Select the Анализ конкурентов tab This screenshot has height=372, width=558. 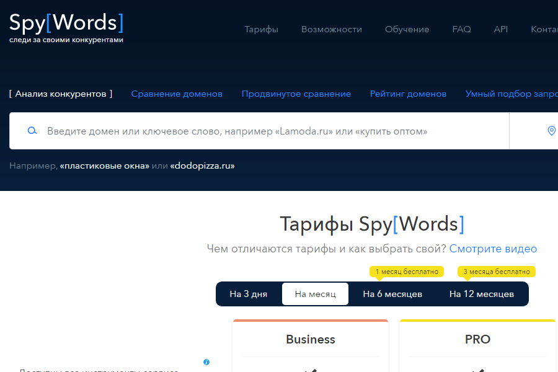pos(61,94)
